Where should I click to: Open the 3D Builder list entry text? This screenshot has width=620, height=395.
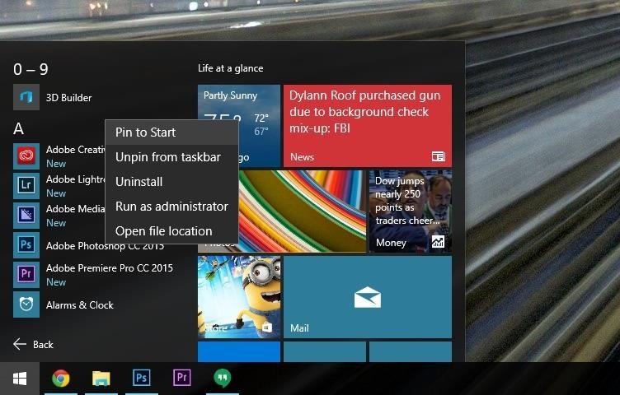tap(68, 97)
